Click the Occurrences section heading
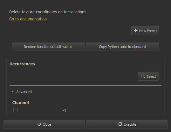This screenshot has height=132, width=171. (x=22, y=64)
